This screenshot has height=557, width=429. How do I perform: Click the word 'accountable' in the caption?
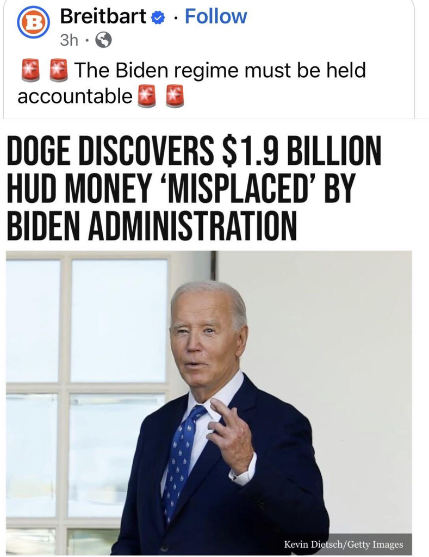75,96
